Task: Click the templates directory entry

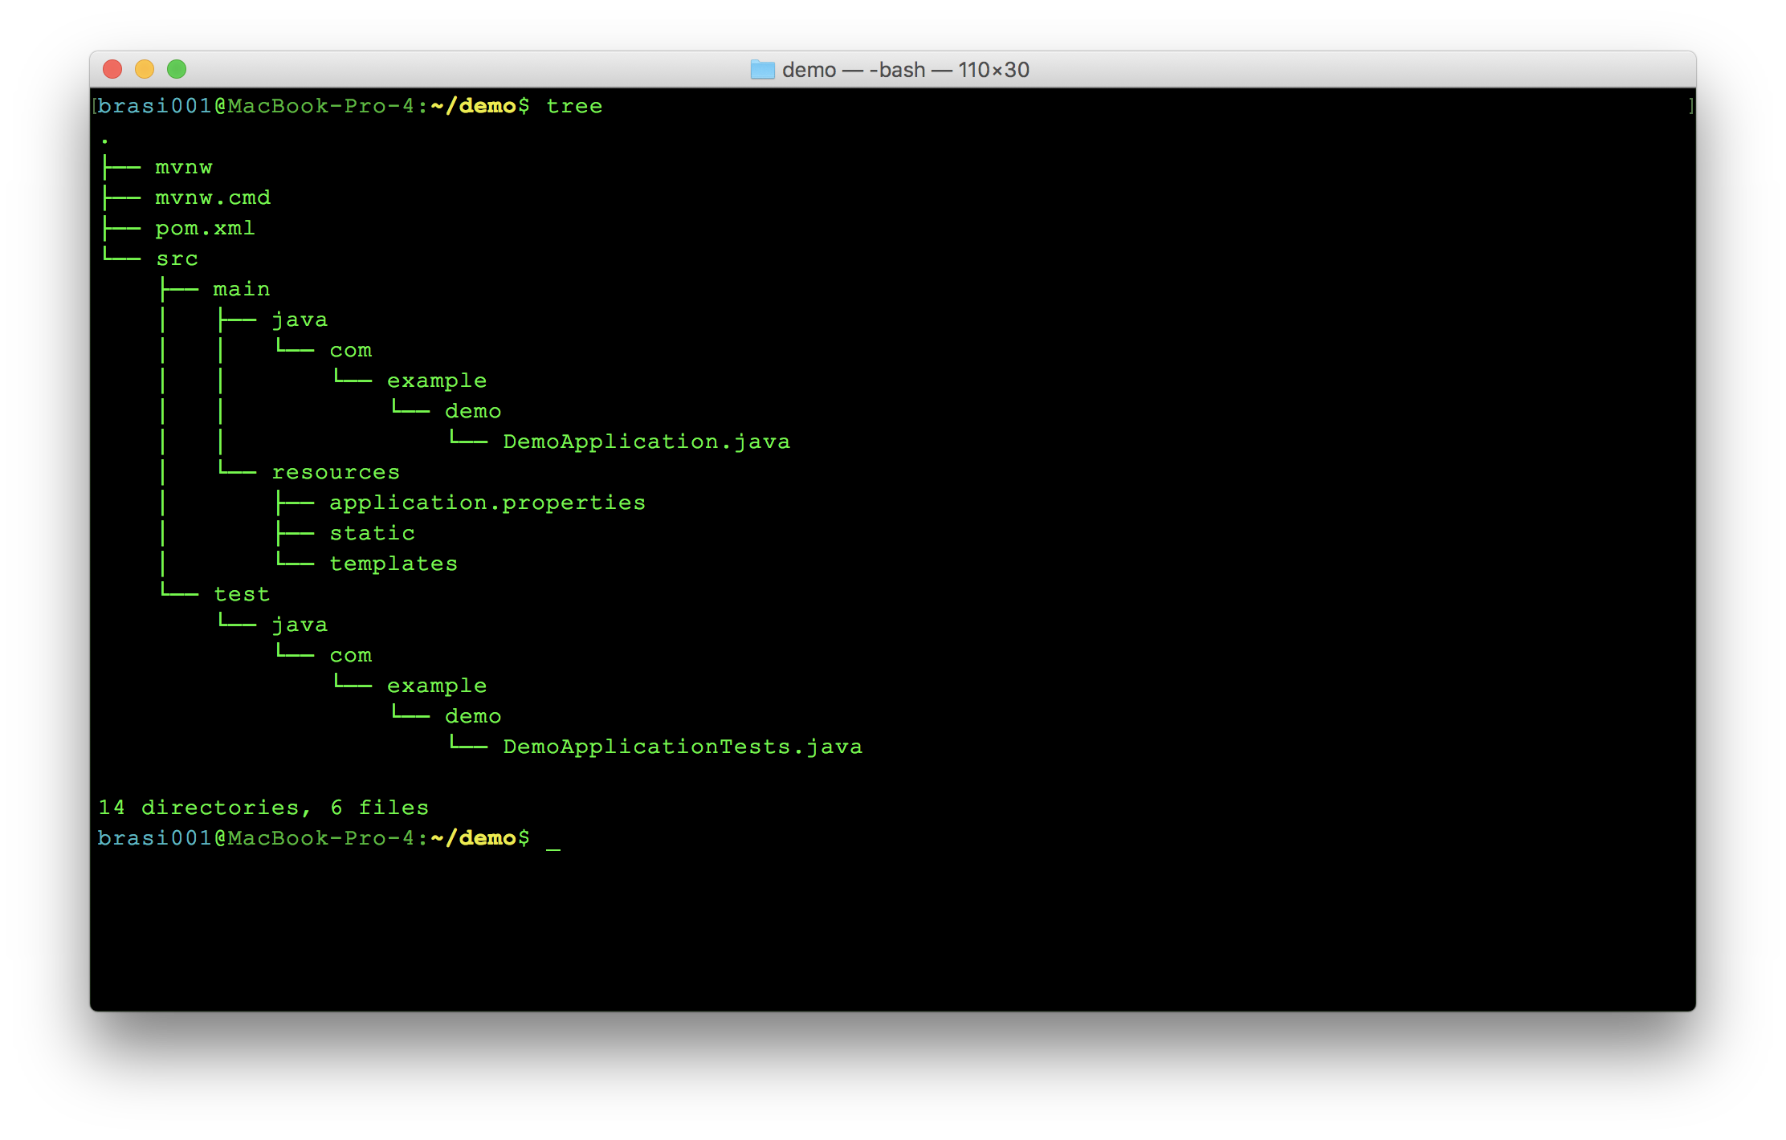Action: point(393,564)
